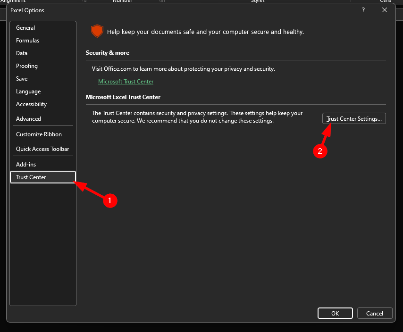
Task: Follow the Microsoft Trust Center link
Action: [x=126, y=82]
